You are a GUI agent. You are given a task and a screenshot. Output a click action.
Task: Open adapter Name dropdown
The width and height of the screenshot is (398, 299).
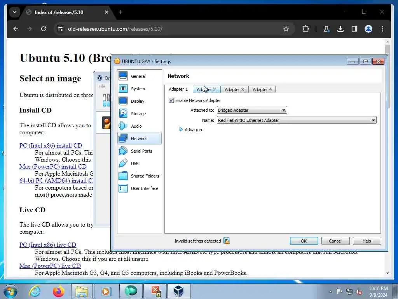coord(297,120)
